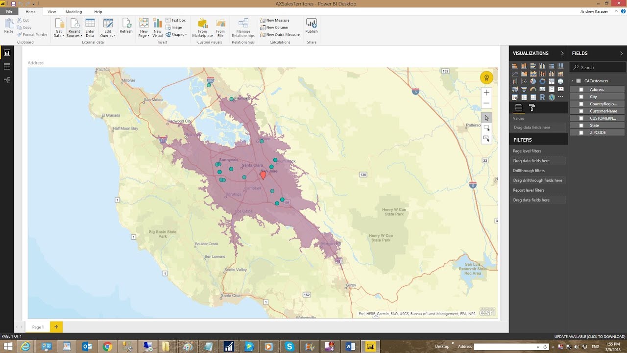This screenshot has height=353, width=627.
Task: Check the City field
Action: (x=581, y=97)
